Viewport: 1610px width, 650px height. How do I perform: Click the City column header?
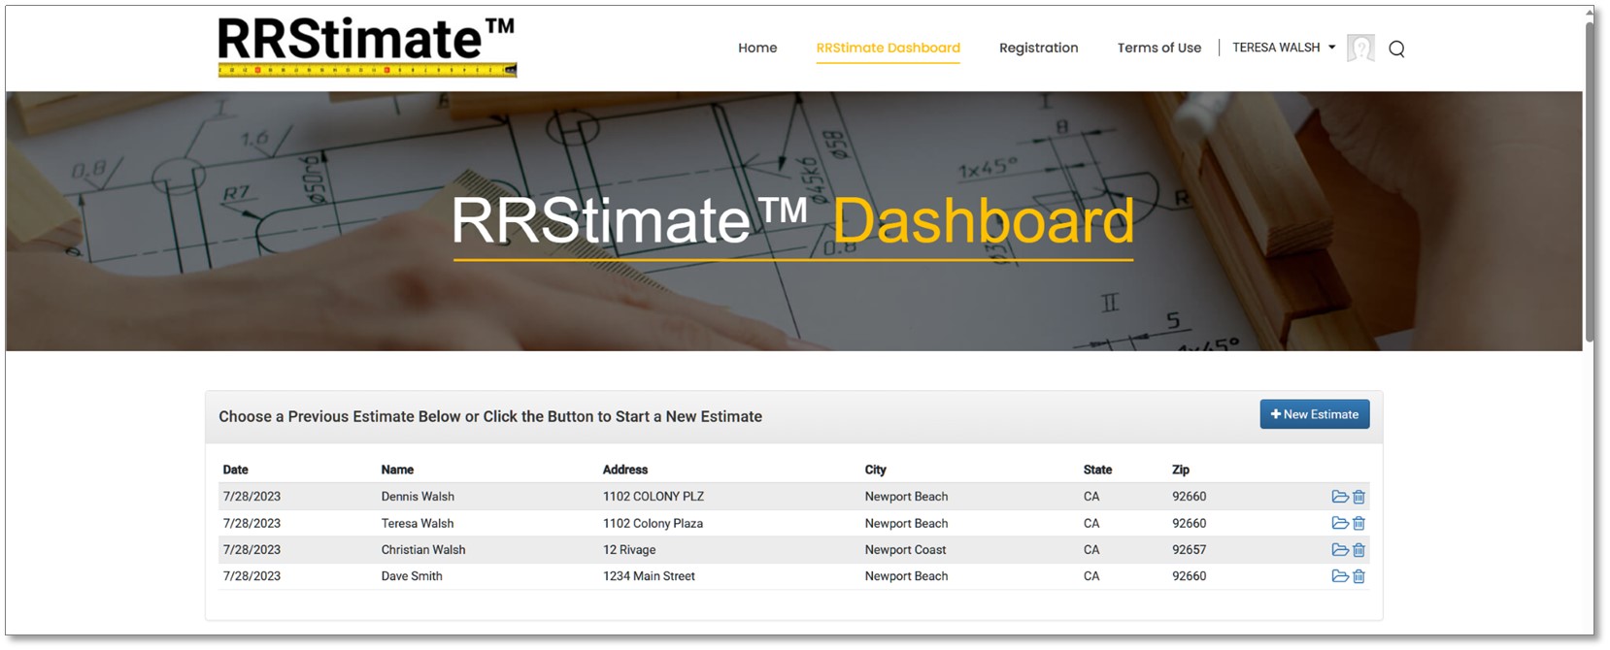click(x=875, y=470)
